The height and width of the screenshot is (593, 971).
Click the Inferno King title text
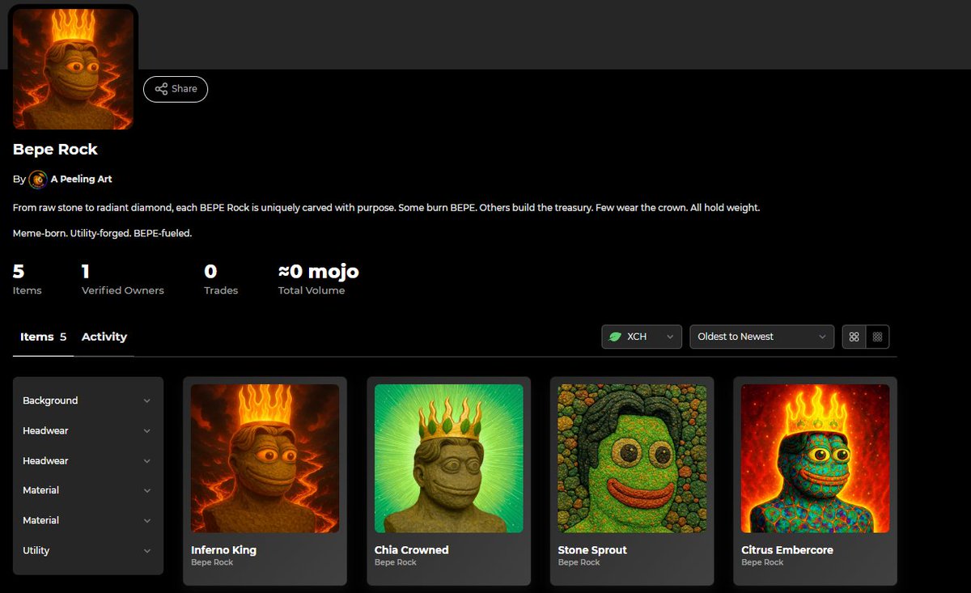tap(223, 550)
